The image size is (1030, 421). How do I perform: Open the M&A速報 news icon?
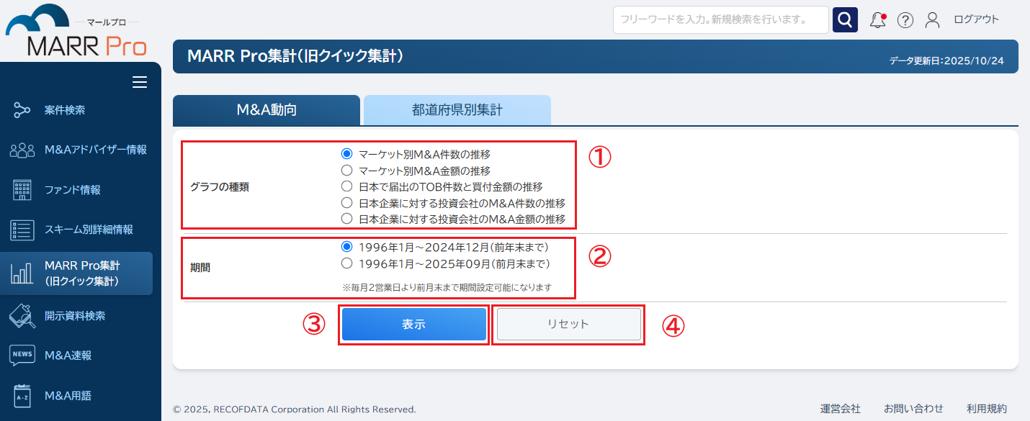tap(22, 356)
